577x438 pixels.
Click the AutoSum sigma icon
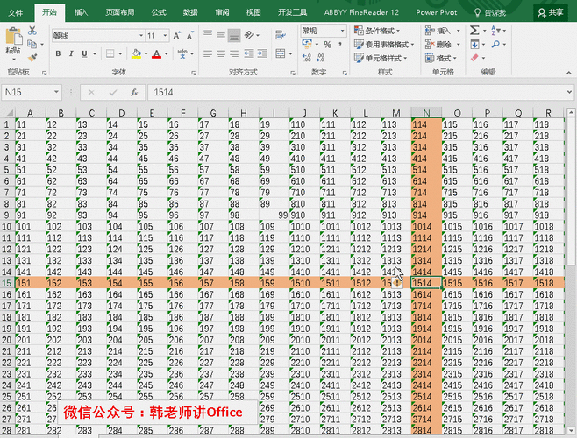tap(474, 30)
